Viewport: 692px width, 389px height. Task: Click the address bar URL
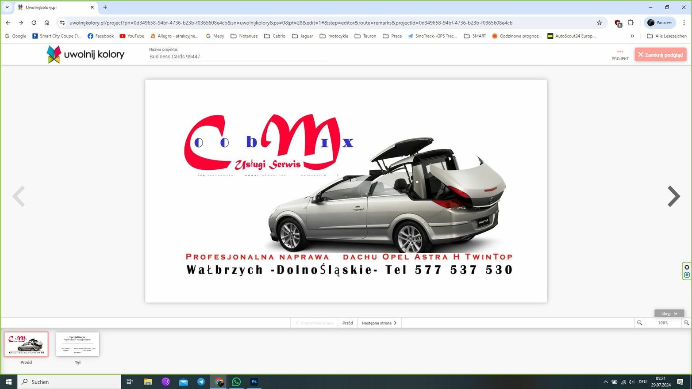coord(291,23)
